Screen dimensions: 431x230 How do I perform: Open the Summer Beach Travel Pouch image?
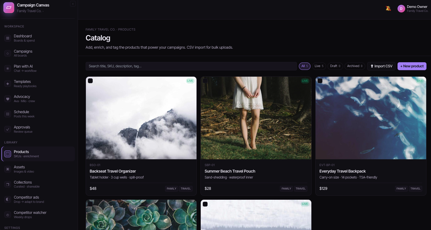[256, 118]
